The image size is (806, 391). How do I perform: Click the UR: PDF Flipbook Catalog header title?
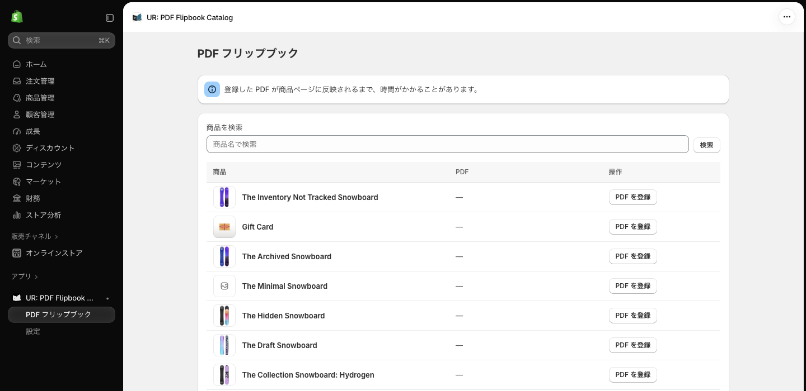pyautogui.click(x=190, y=17)
